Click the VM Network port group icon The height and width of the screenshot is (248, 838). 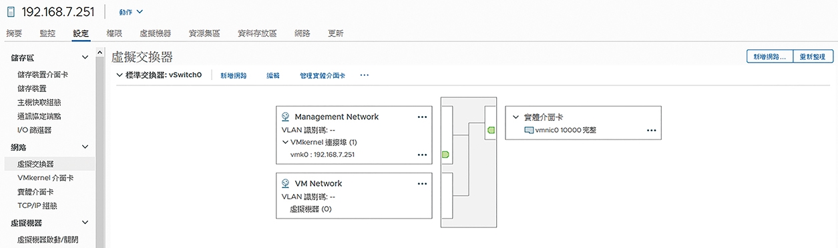pos(286,183)
